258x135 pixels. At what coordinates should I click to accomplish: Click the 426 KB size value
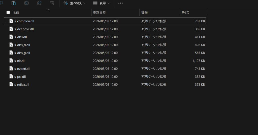click(200, 45)
